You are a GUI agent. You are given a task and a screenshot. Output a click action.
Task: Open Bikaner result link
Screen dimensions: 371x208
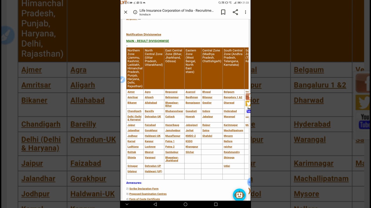[x=132, y=103]
